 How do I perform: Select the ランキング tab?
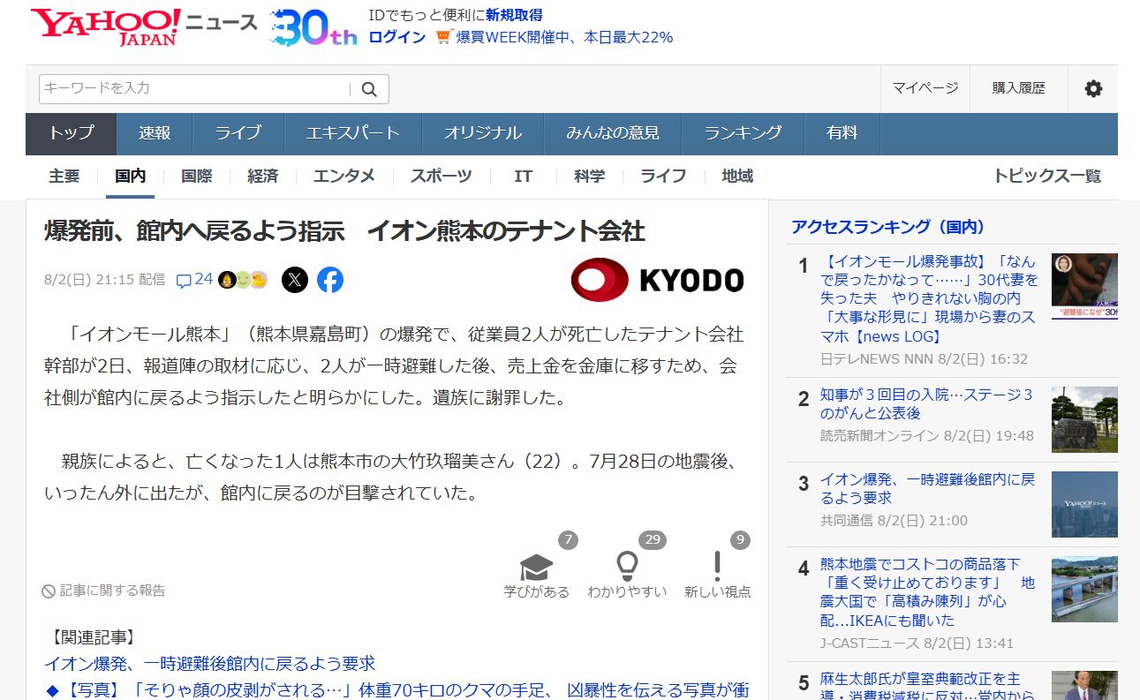point(743,133)
